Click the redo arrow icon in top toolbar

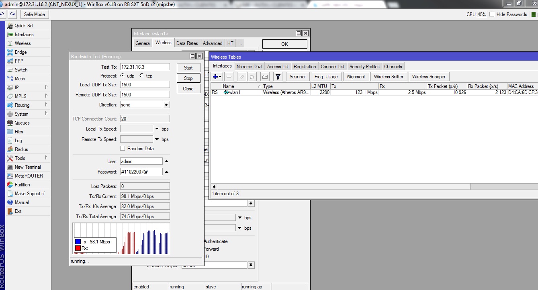tap(12, 14)
